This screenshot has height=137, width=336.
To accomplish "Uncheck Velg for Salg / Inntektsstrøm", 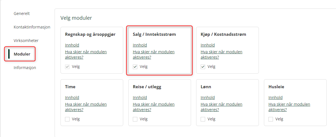I will (x=135, y=67).
